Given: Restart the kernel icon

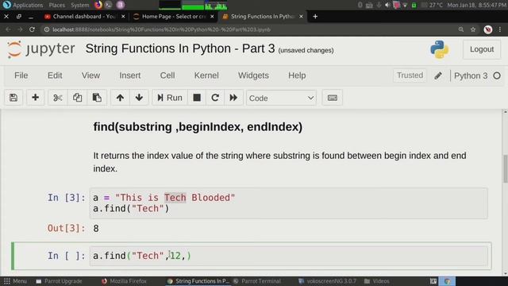Looking at the screenshot, I should (x=215, y=98).
